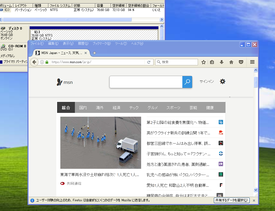Click the red テレ朝 source icon
This screenshot has height=211, width=275.
click(221, 133)
